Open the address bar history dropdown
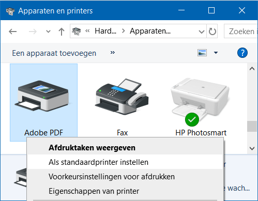The image size is (258, 201). (x=202, y=32)
